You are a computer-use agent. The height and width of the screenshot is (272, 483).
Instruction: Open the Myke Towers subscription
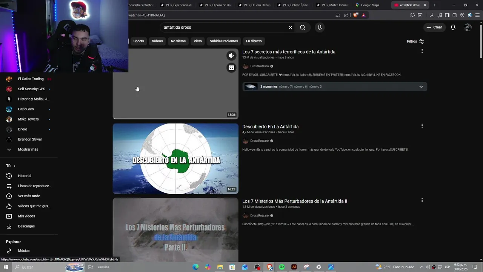tap(29, 119)
